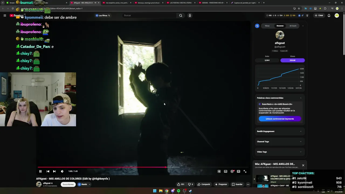
Task: Open the YouTube hamburger guide menu
Action: tap(5, 15)
